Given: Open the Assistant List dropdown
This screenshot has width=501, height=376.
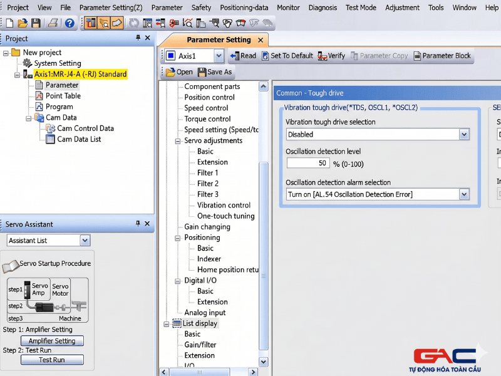Looking at the screenshot, I should click(85, 241).
